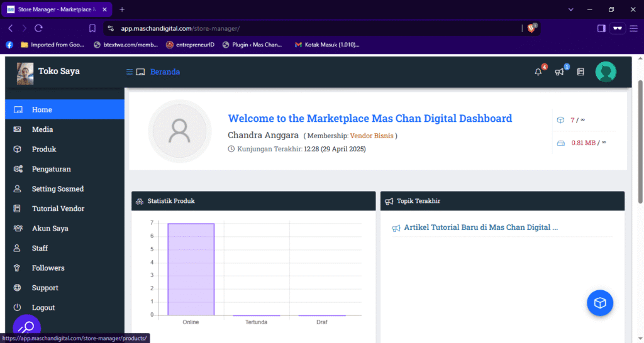
Task: Open the Brave wallet/glasses icon
Action: [x=618, y=28]
